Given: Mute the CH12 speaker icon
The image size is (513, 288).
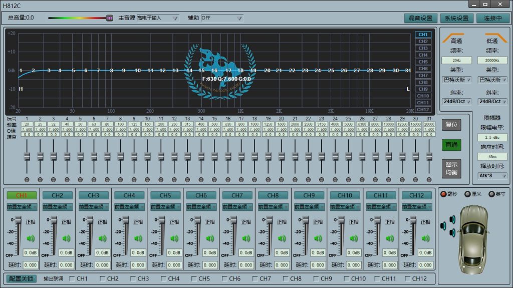Looking at the screenshot, I should click(426, 238).
